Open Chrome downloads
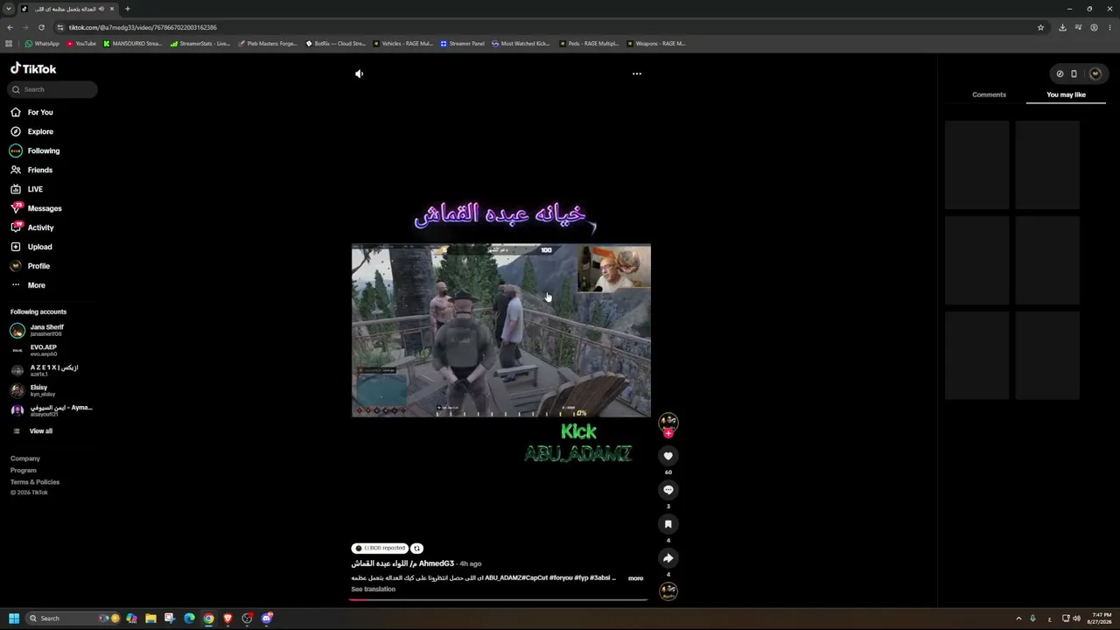Screen dimensions: 1120x630 [1062, 27]
